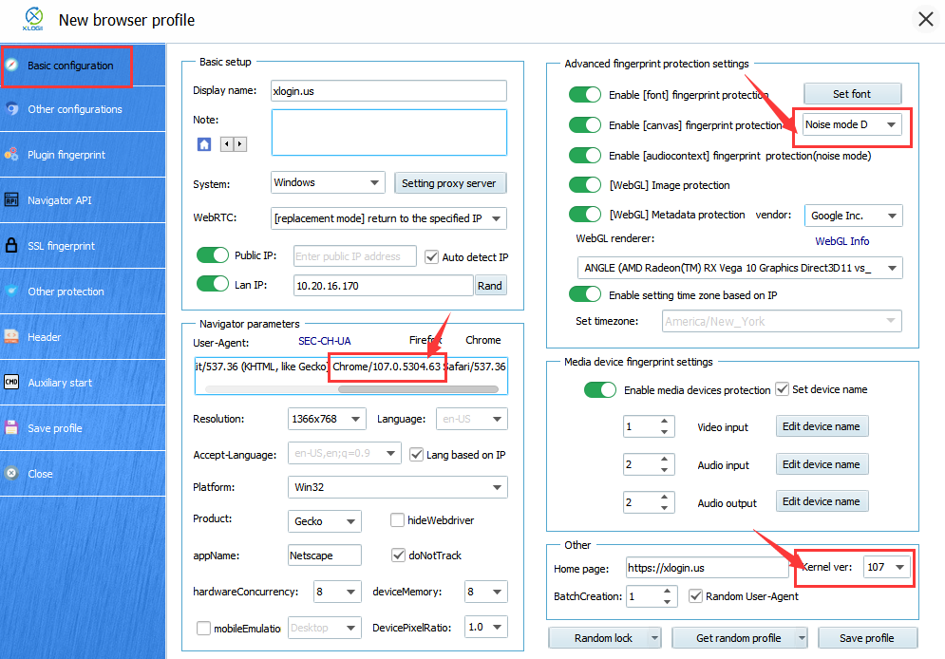The width and height of the screenshot is (945, 659).
Task: Go to the Navigator API tab
Action: click(x=83, y=200)
